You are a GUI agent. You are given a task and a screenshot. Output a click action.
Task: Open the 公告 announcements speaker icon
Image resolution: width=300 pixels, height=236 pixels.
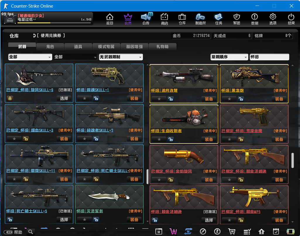pyautogui.click(x=146, y=19)
